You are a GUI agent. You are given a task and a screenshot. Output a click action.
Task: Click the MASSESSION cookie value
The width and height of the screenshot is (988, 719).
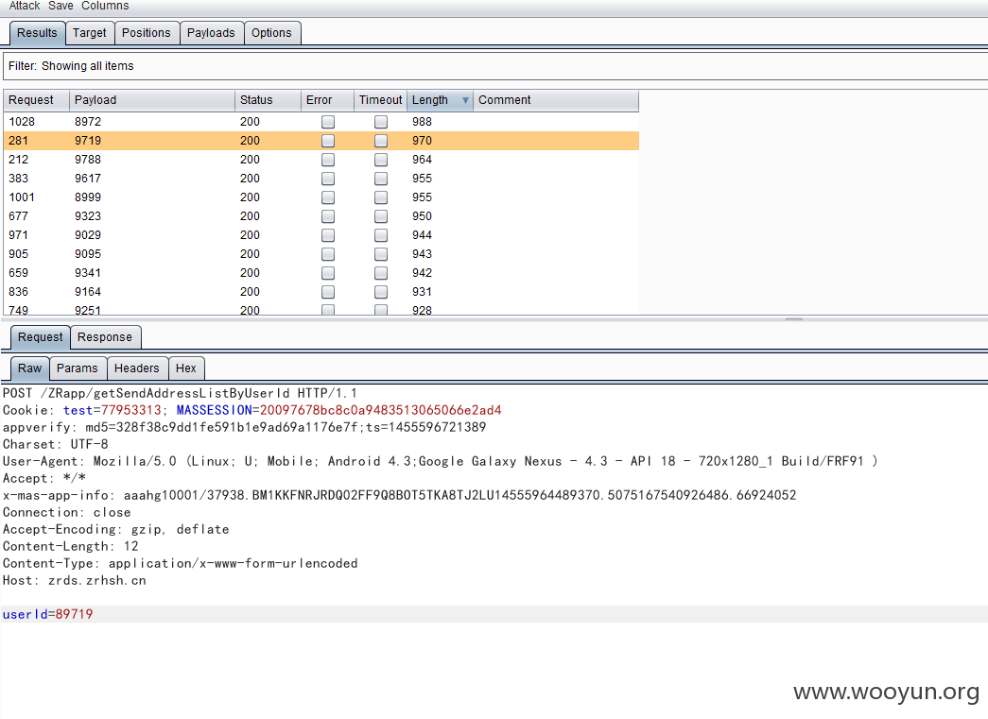[x=381, y=410]
